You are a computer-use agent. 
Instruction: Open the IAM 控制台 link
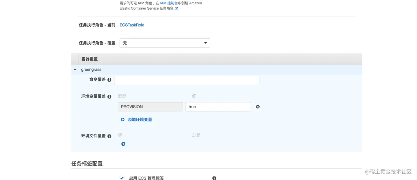[x=169, y=3]
